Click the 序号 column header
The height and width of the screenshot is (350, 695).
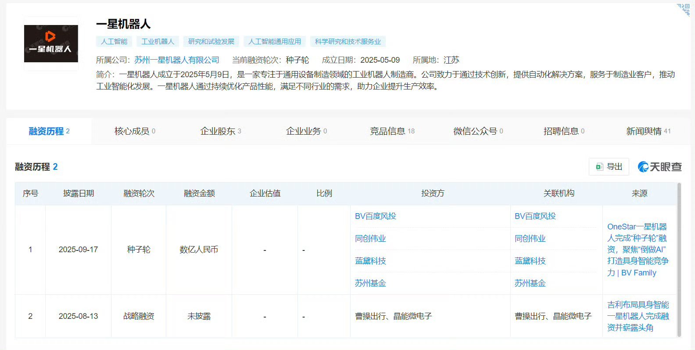30,193
